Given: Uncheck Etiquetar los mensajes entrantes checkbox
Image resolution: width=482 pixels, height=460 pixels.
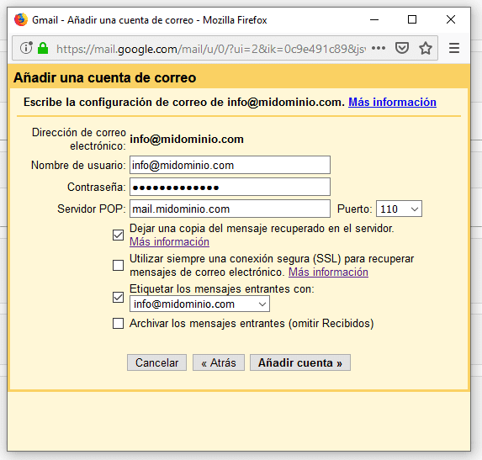Looking at the screenshot, I should pos(118,297).
